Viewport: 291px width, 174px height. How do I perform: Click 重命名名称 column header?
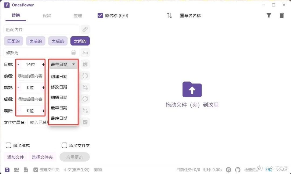pyautogui.click(x=190, y=16)
